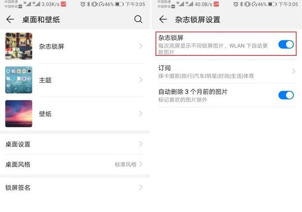
Task: Open 锁屏签名 setting
Action: click(74, 187)
